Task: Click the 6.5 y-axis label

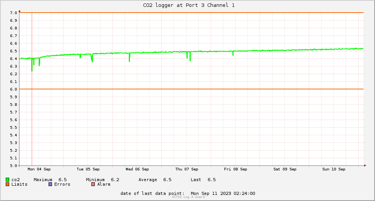Action: pyautogui.click(x=13, y=51)
